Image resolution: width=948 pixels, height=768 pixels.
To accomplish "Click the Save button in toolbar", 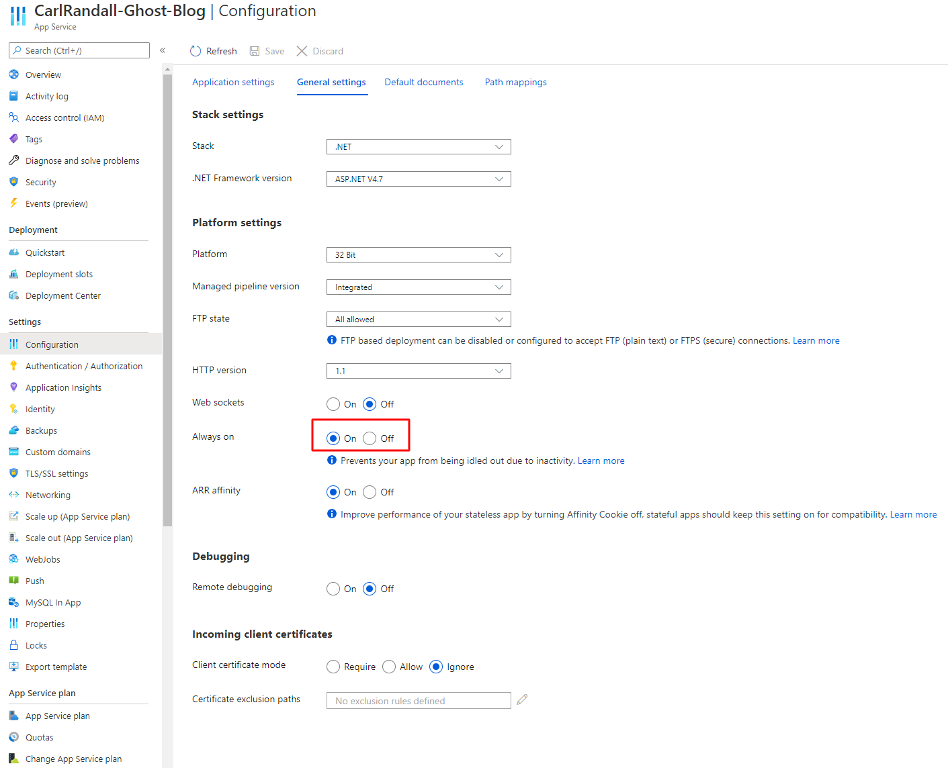I will [267, 51].
